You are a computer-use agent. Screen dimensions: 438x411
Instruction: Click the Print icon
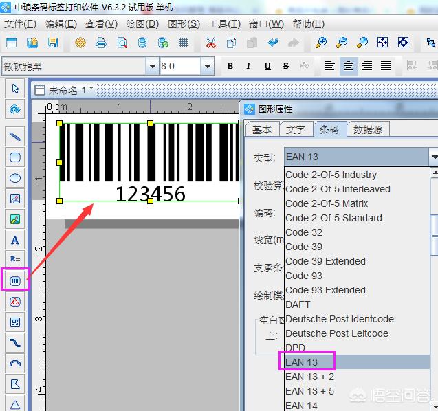coord(101,43)
